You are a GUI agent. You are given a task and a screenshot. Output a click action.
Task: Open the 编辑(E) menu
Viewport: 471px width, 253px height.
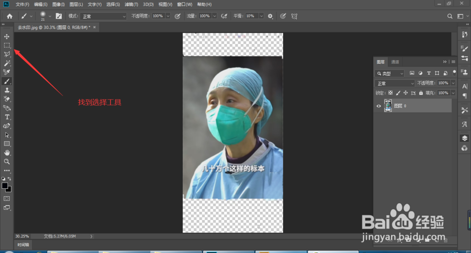41,4
